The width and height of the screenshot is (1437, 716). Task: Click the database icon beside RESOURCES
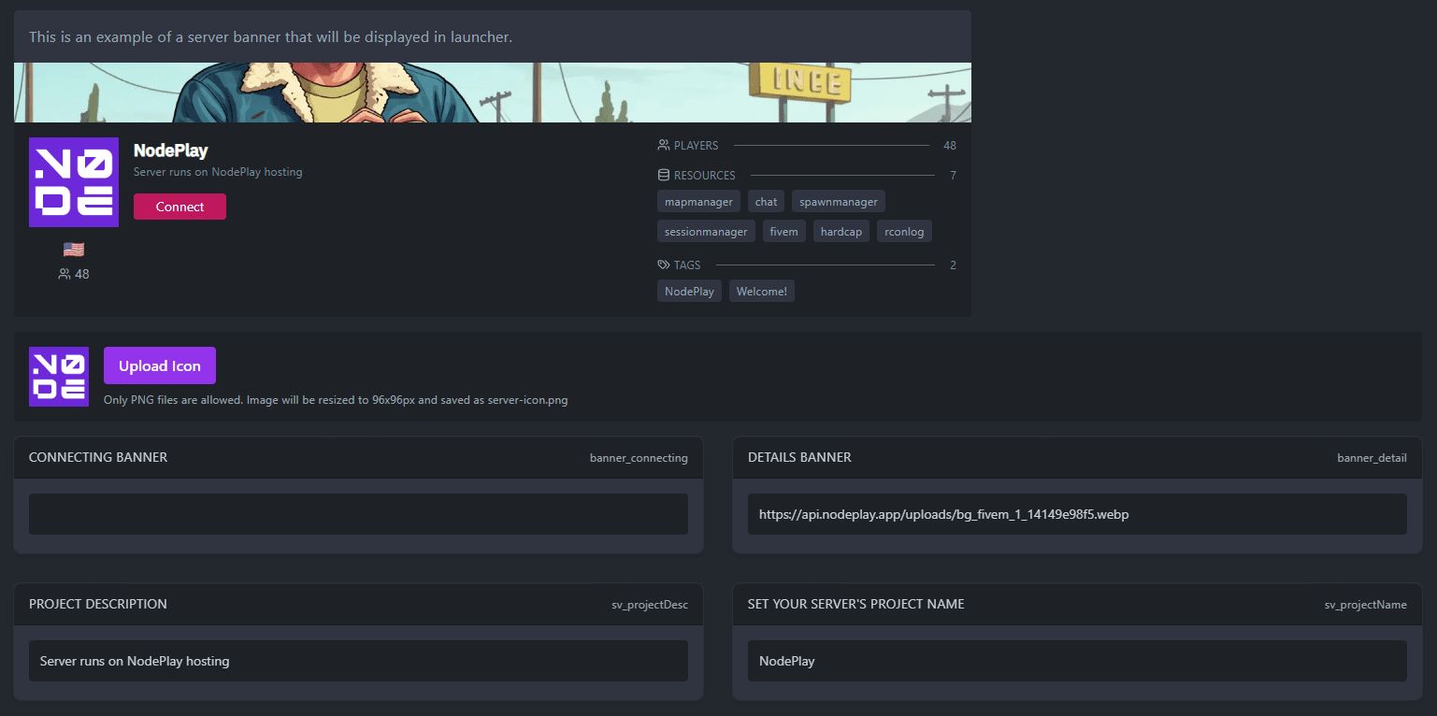664,176
